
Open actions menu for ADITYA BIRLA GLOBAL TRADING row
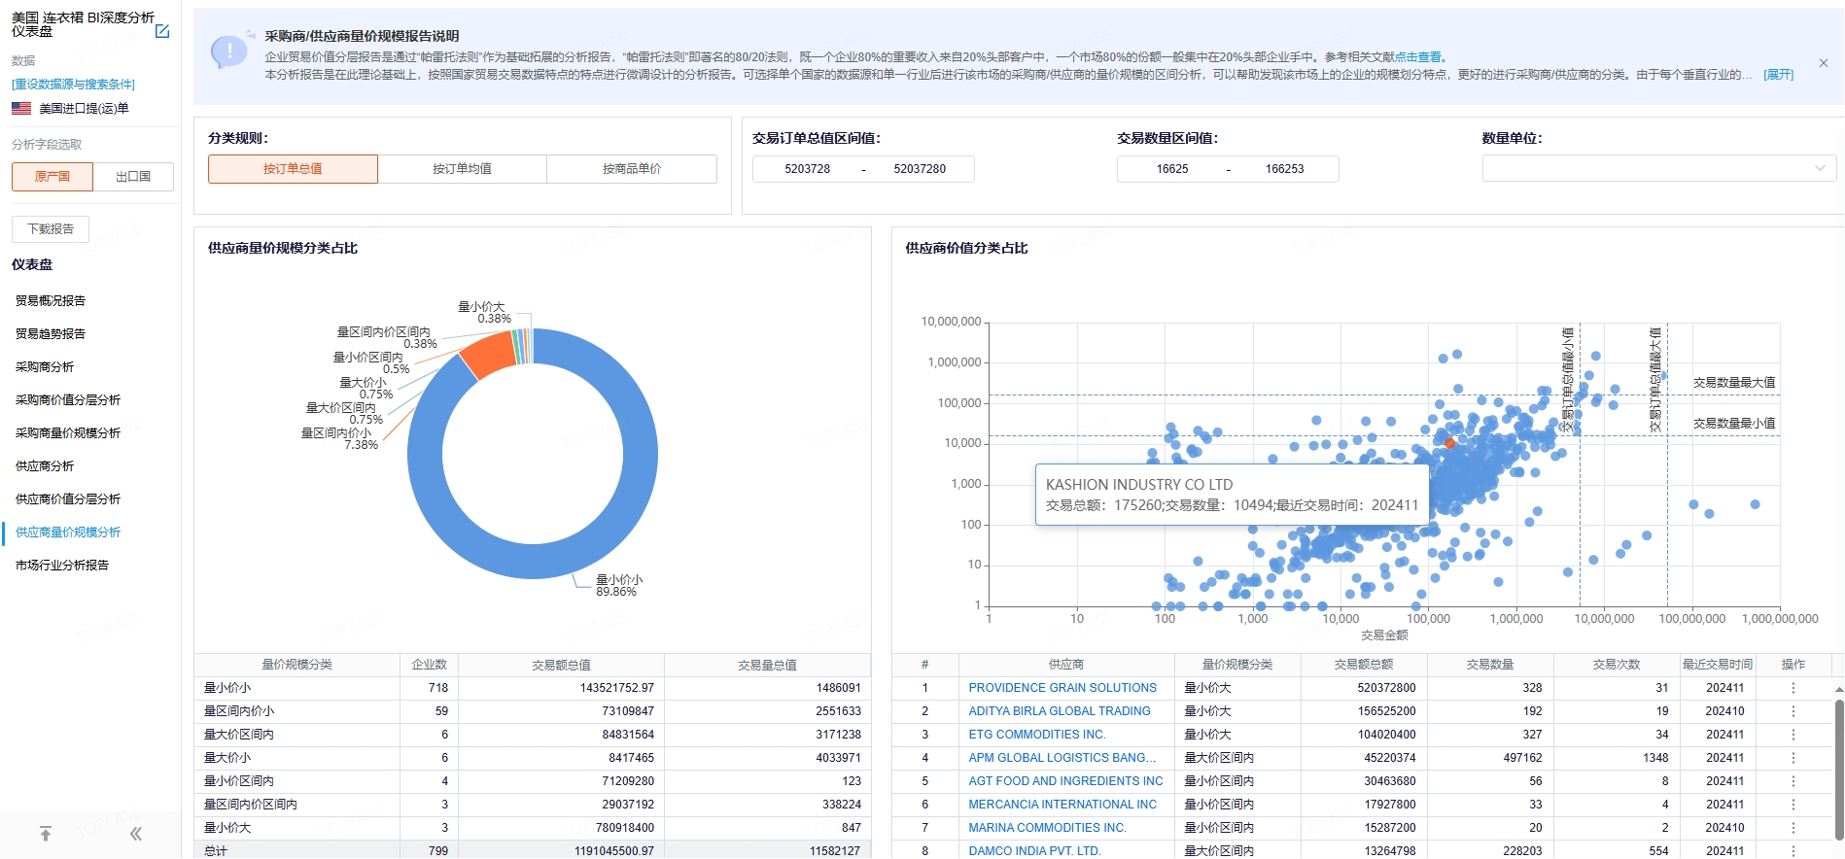[1793, 711]
